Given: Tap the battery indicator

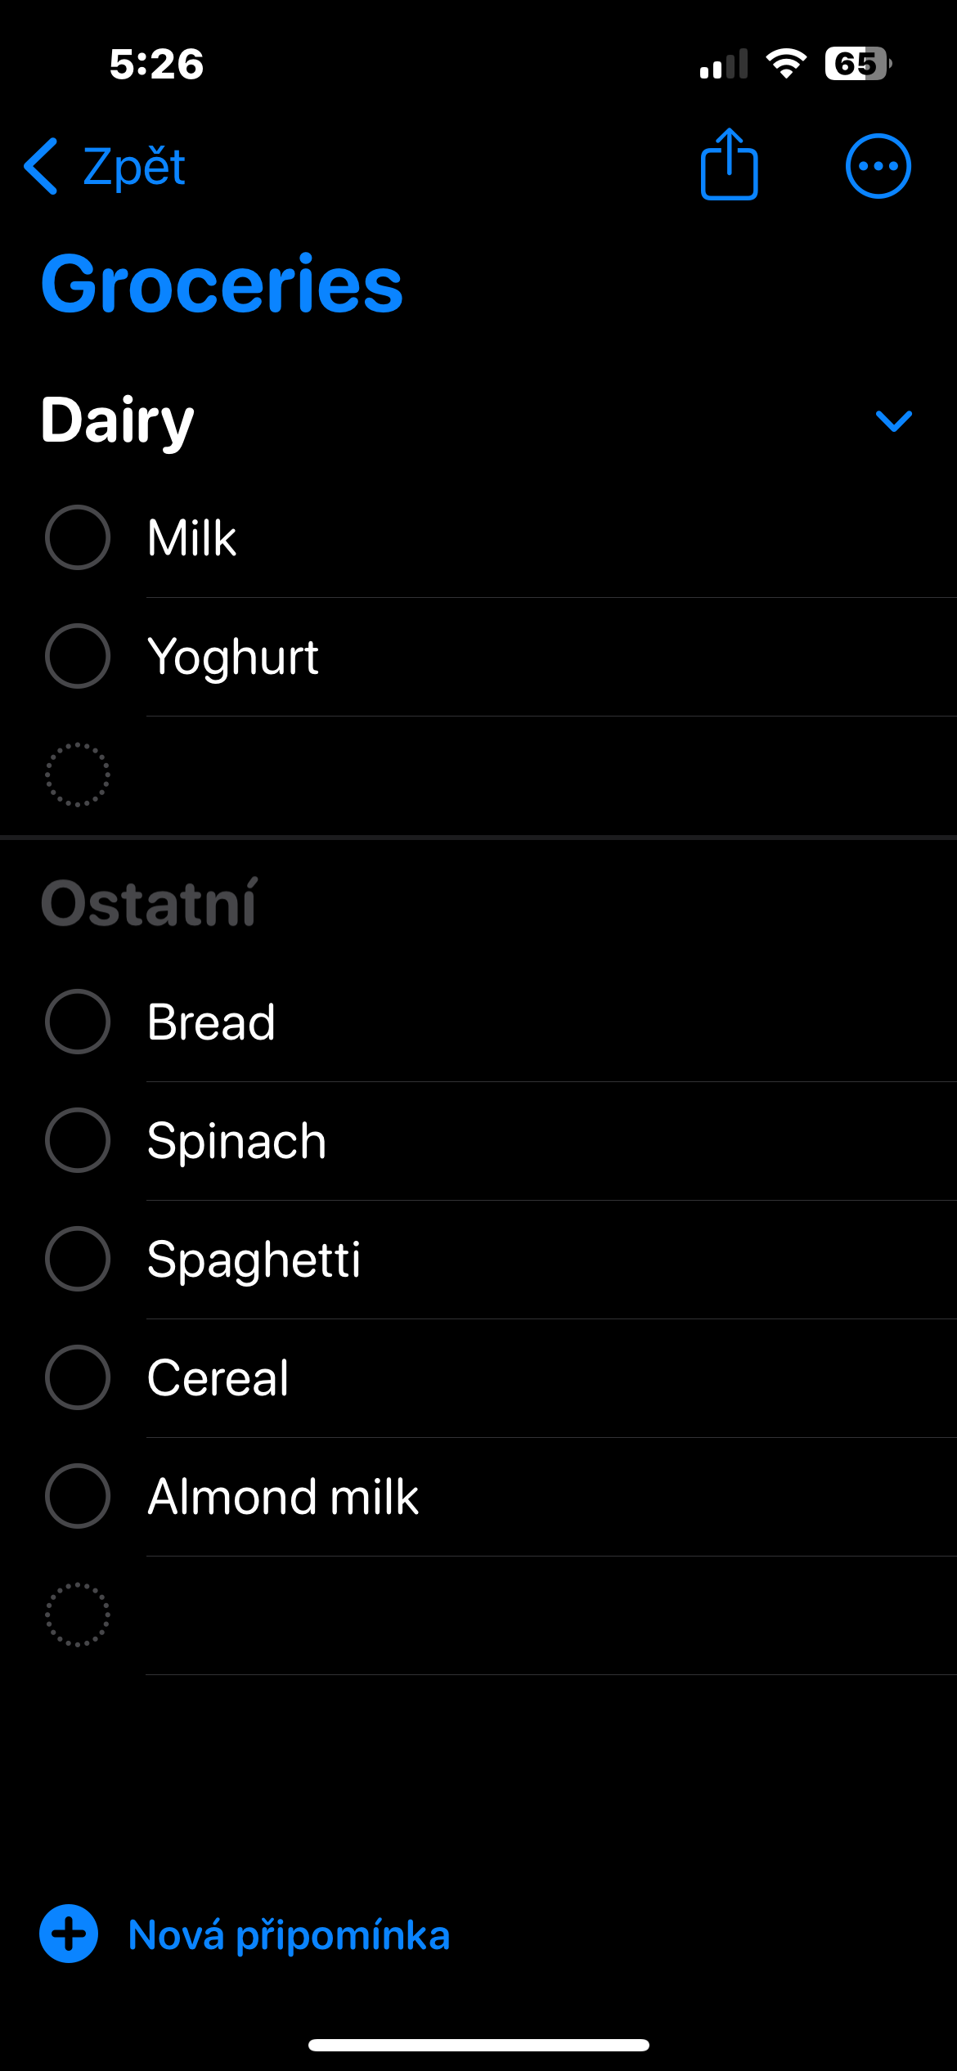Looking at the screenshot, I should (x=857, y=64).
